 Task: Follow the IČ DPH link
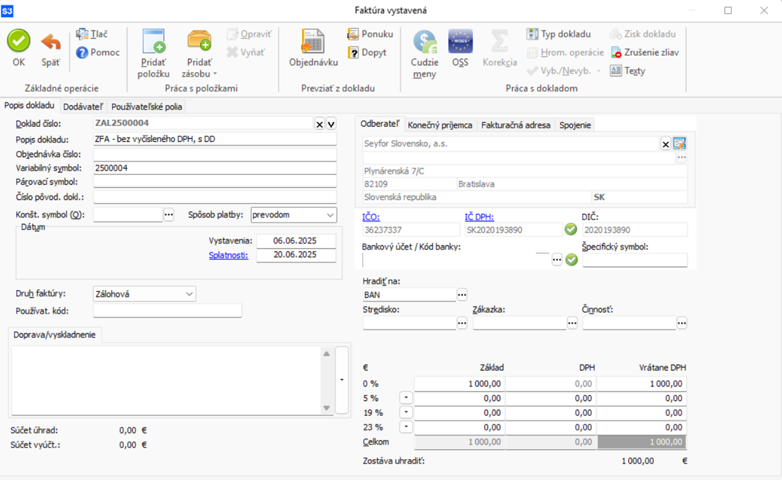(x=479, y=217)
